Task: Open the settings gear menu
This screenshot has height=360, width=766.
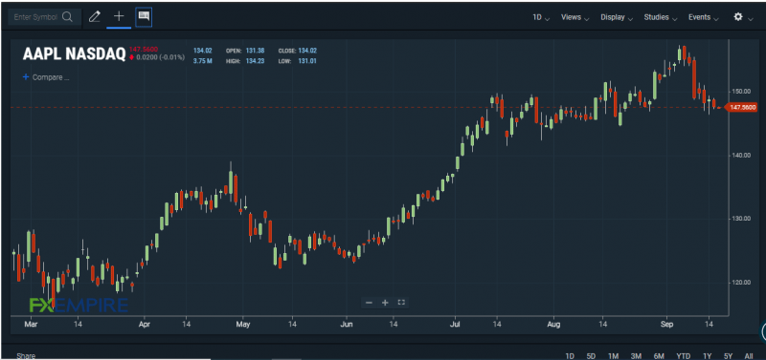Action: (x=738, y=17)
